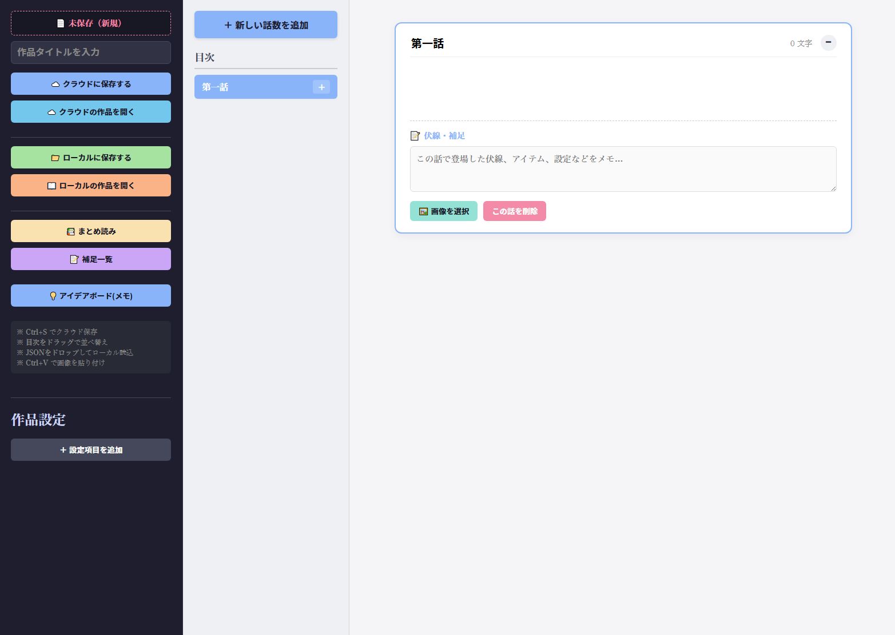
Task: Click the memo icon on 補足一覧
Action: point(74,259)
